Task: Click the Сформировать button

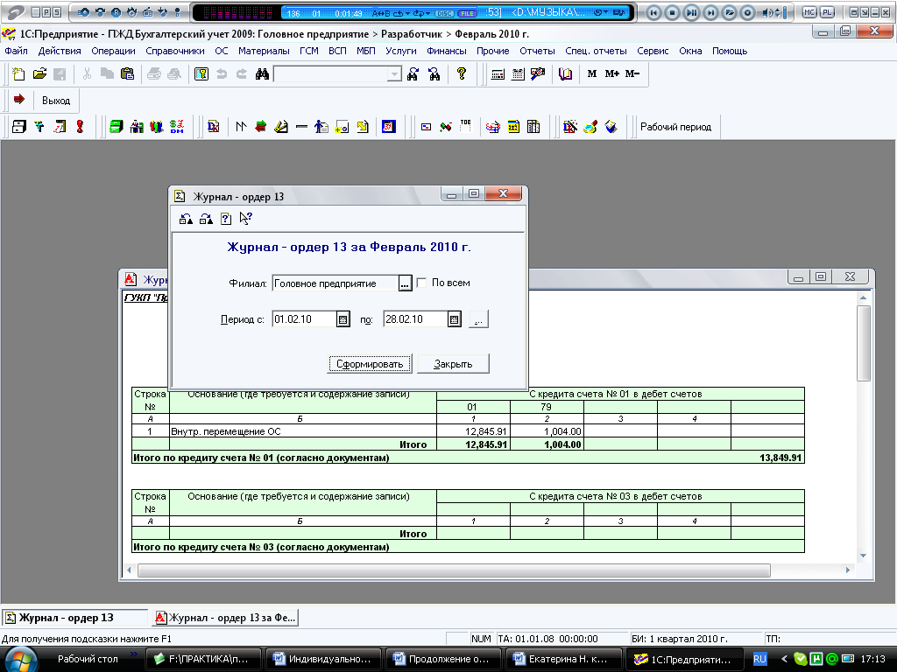Action: click(370, 364)
